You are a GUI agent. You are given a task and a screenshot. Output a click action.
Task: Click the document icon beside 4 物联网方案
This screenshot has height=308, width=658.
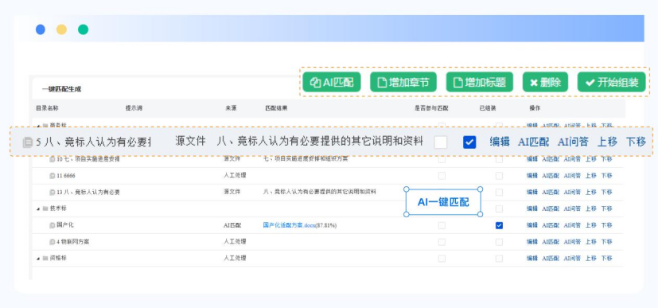pos(53,242)
